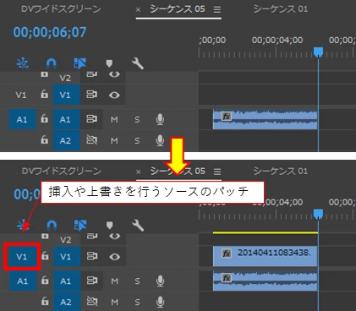356x311 pixels.
Task: Toggle the Snap magnet in lower timeline
Action: click(52, 226)
